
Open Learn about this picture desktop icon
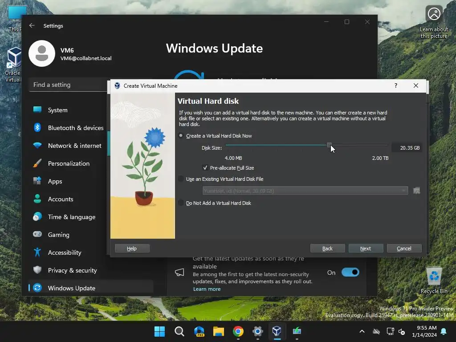pos(434,22)
